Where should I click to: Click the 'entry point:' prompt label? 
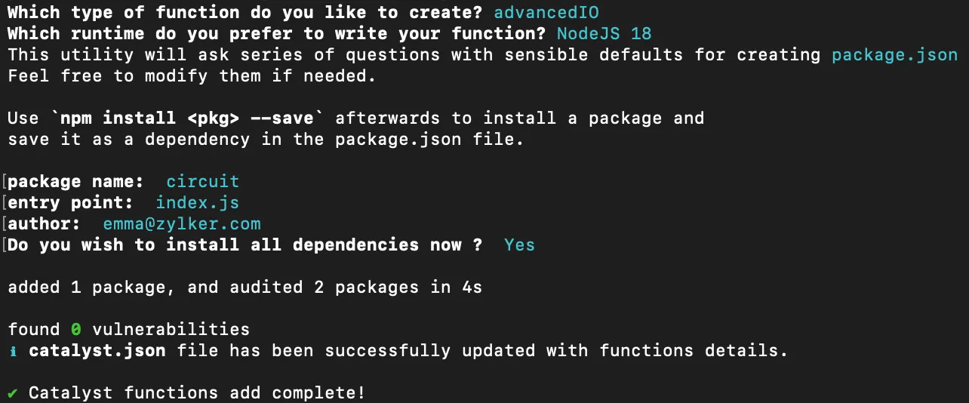70,203
